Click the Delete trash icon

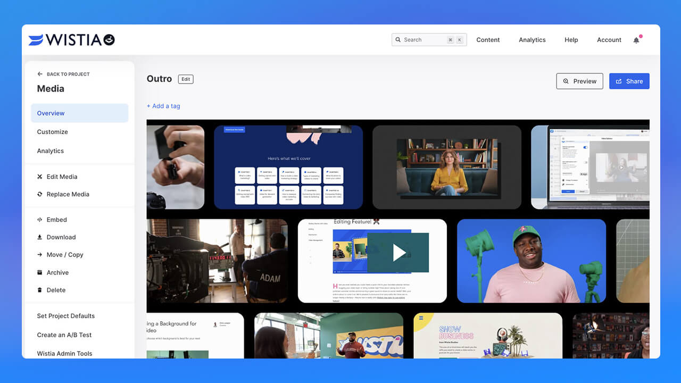click(x=40, y=290)
